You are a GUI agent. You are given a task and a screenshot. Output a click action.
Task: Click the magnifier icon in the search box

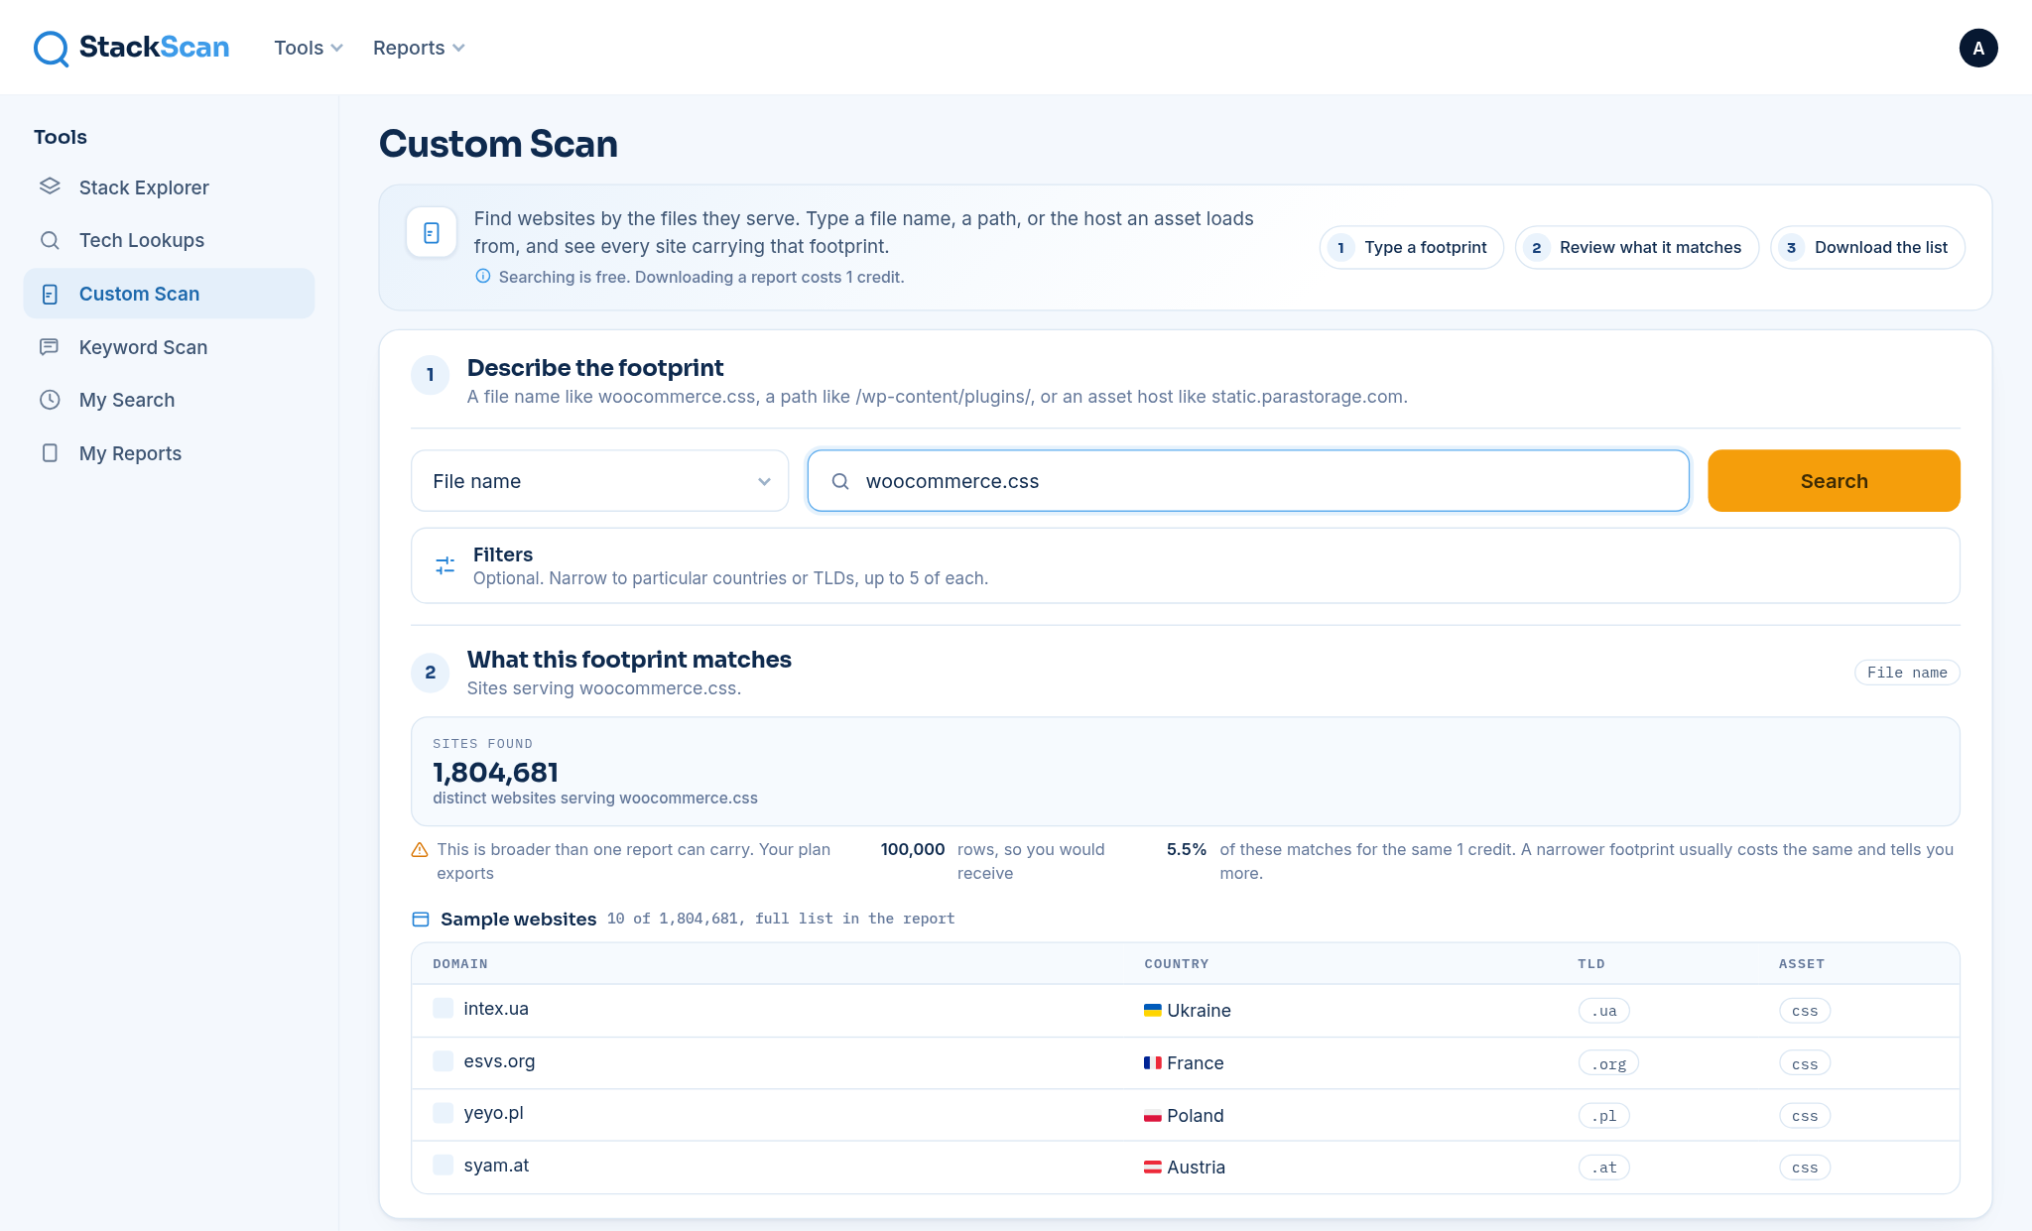click(x=840, y=481)
